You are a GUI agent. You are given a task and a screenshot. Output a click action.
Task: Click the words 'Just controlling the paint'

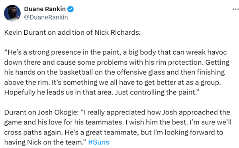tap(157, 93)
